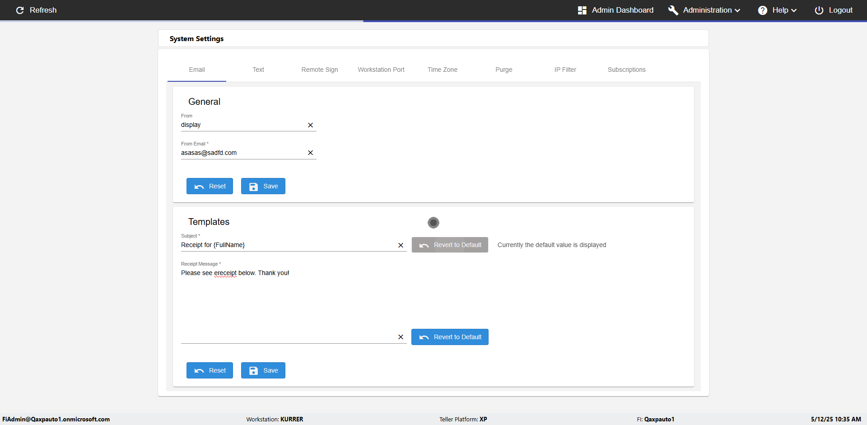Expand the Administration dropdown chevron
Viewport: 867px width, 425px height.
(x=737, y=10)
